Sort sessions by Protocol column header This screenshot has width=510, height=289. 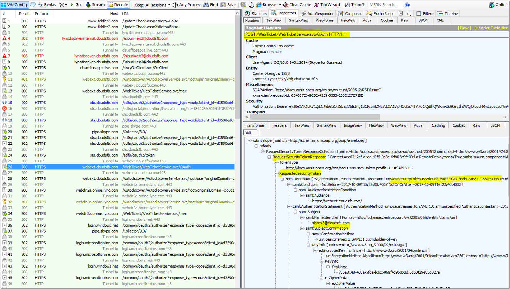tap(42, 14)
